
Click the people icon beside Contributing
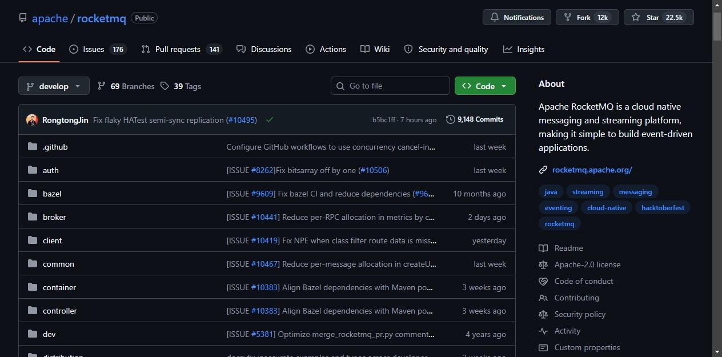tap(543, 298)
